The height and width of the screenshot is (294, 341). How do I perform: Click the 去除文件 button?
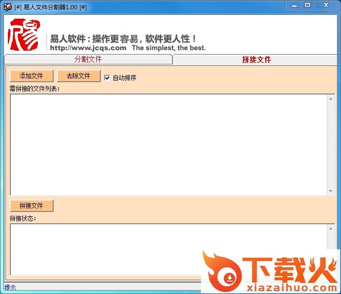(79, 76)
